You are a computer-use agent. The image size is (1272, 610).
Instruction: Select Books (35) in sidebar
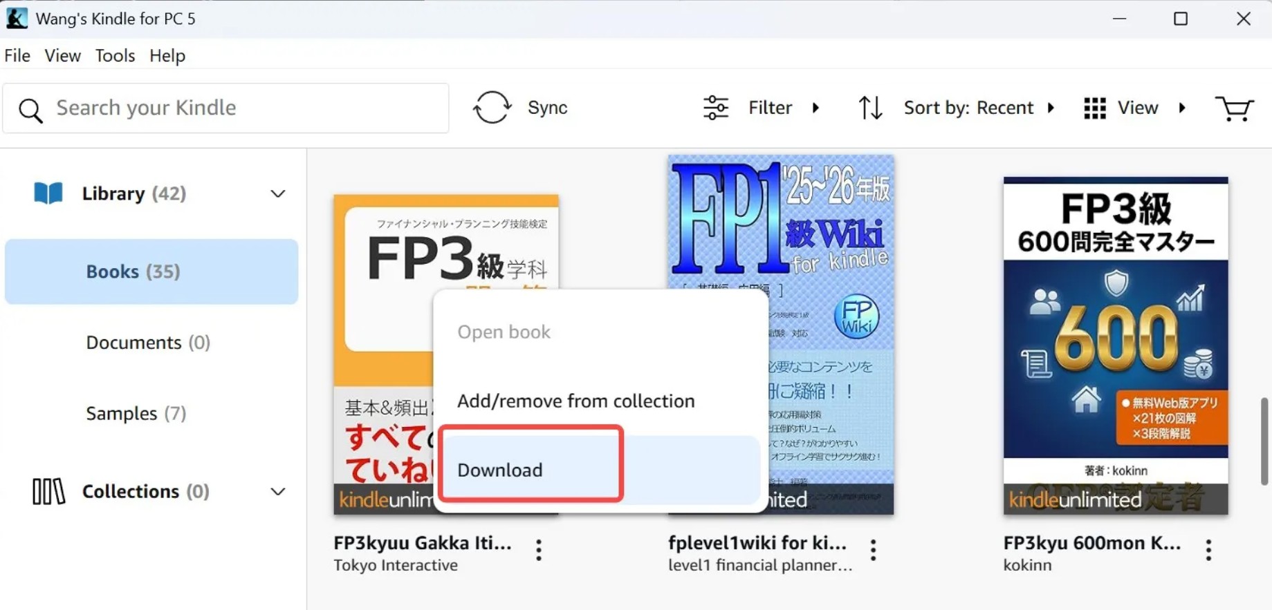(x=151, y=271)
